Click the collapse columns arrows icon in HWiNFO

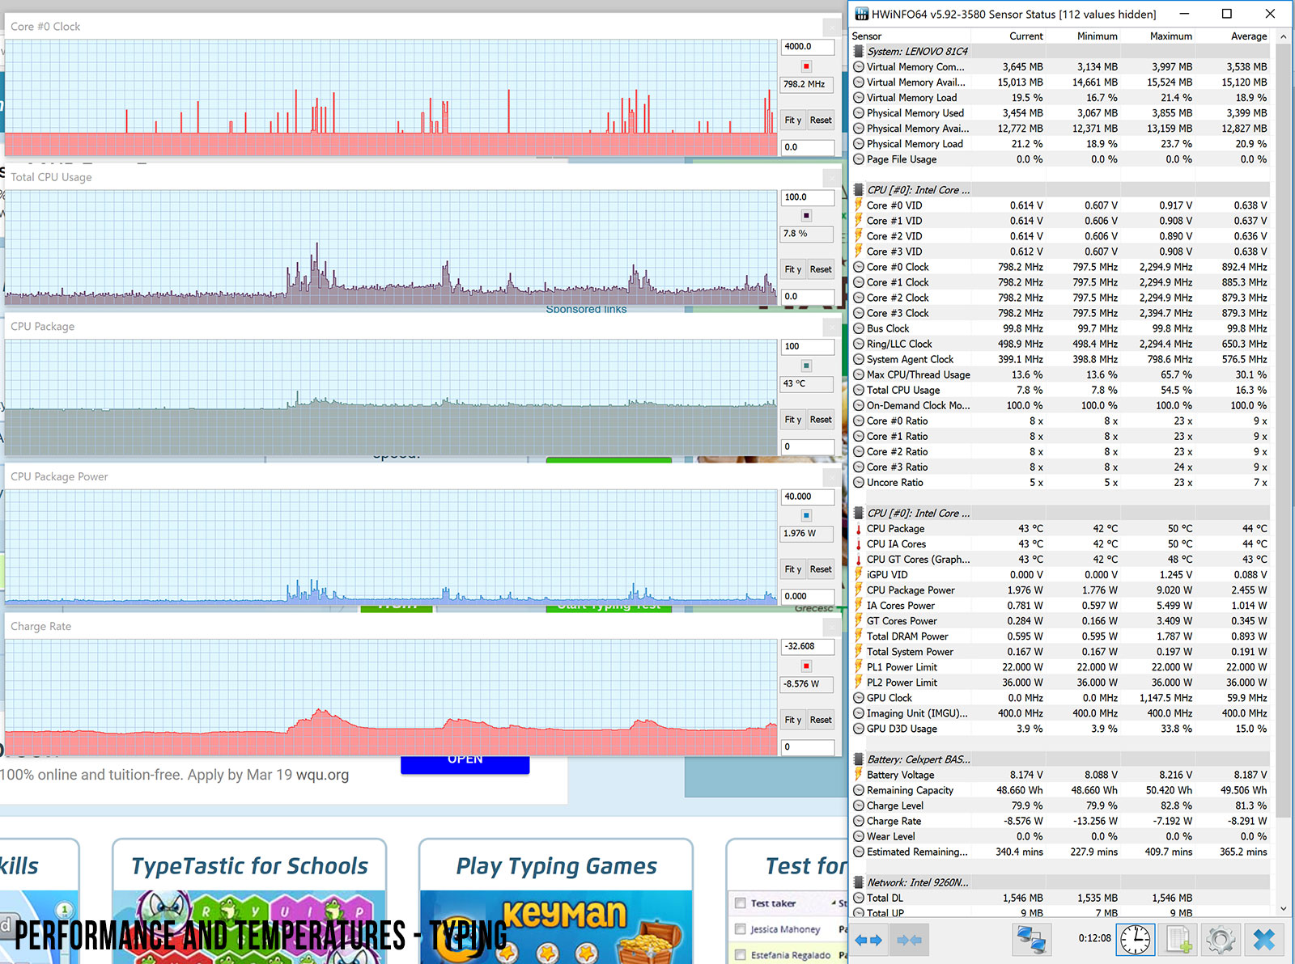pyautogui.click(x=909, y=940)
